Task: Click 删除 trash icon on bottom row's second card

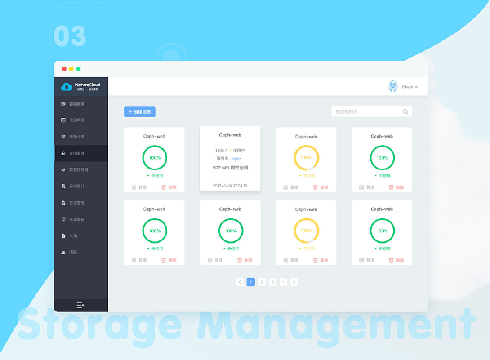Action: [x=240, y=260]
